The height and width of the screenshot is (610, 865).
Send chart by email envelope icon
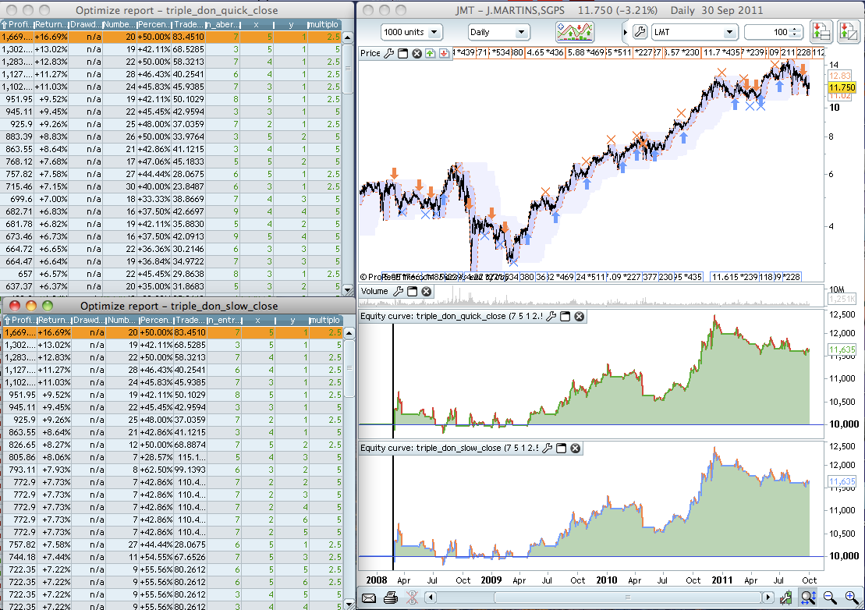[x=368, y=598]
